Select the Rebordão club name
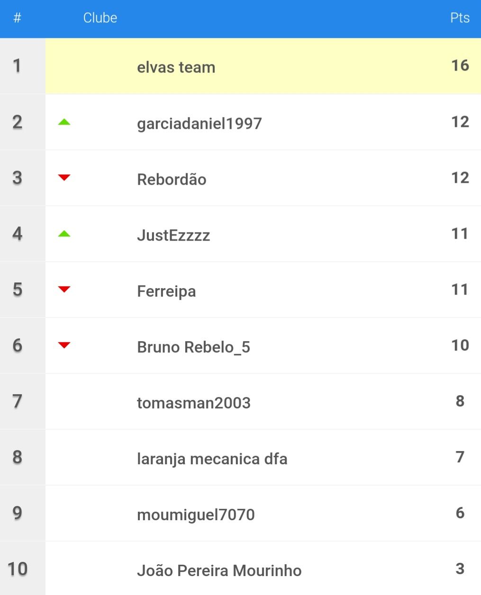 [172, 179]
